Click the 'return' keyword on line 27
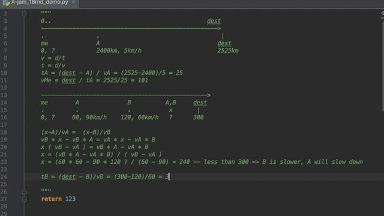The image size is (384, 216). 52,199
